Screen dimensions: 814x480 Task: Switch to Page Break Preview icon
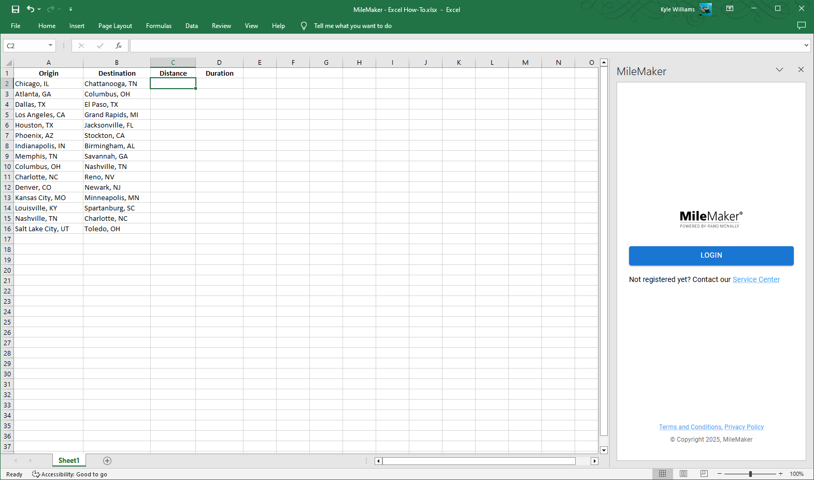pyautogui.click(x=704, y=474)
